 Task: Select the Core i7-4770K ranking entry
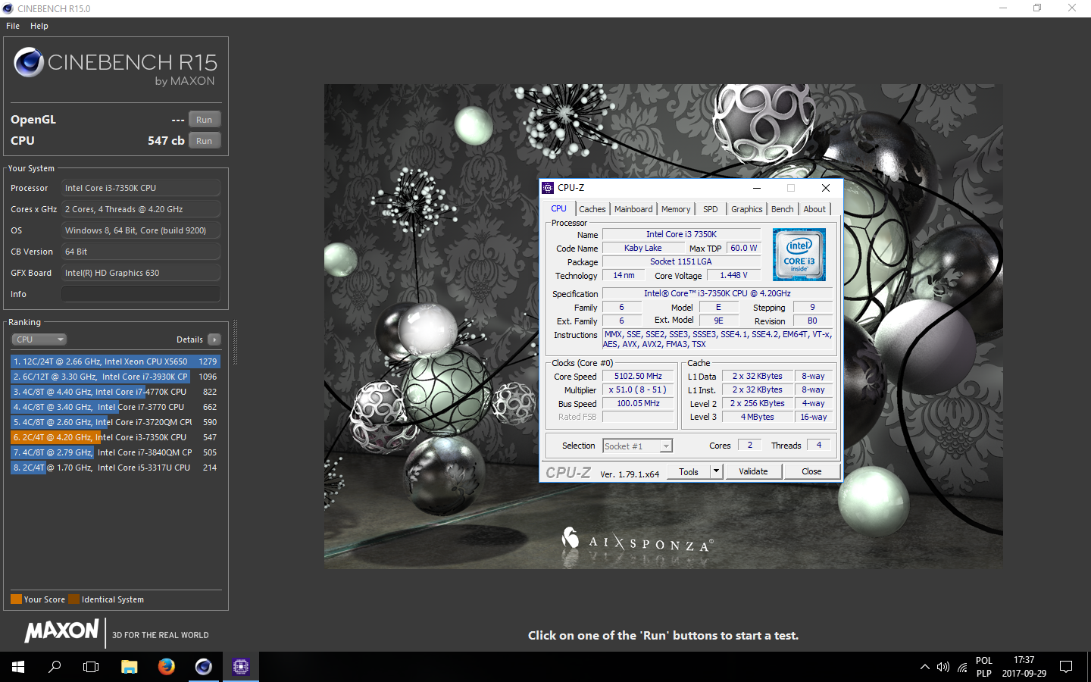pyautogui.click(x=115, y=392)
